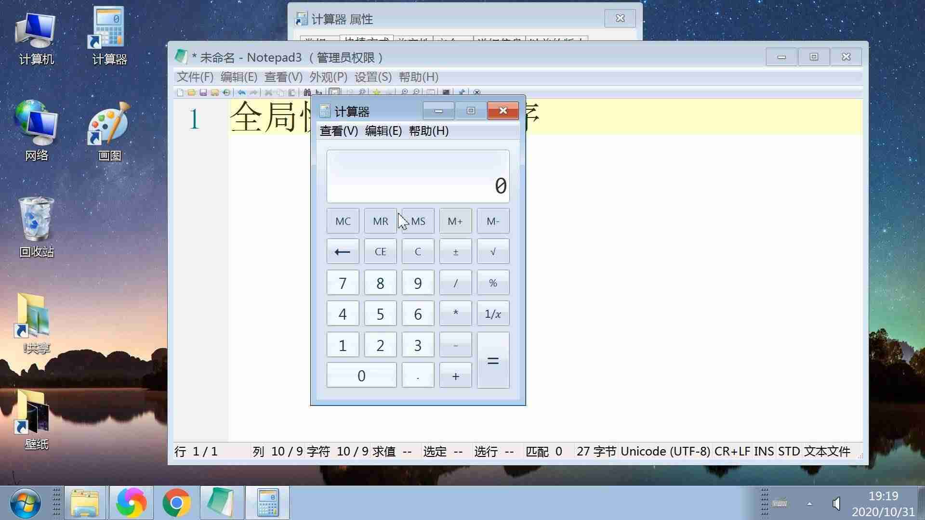Open Notepad3 外观(P) menu
This screenshot has width=925, height=520.
click(x=328, y=77)
